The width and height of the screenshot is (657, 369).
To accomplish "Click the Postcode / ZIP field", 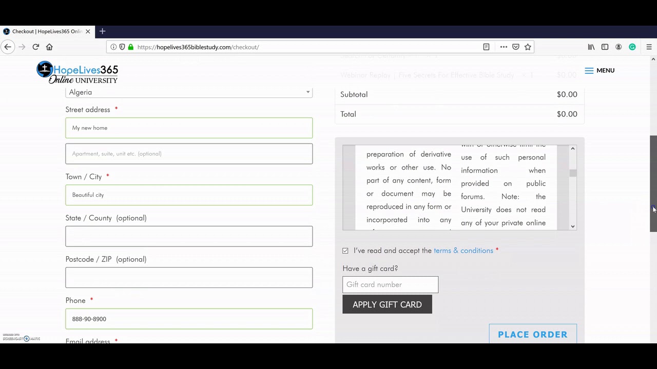I will pyautogui.click(x=189, y=277).
